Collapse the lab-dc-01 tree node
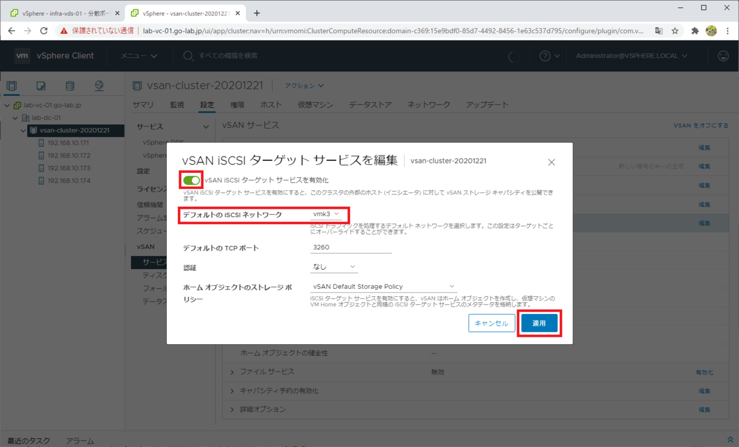This screenshot has height=447, width=739. [x=15, y=118]
